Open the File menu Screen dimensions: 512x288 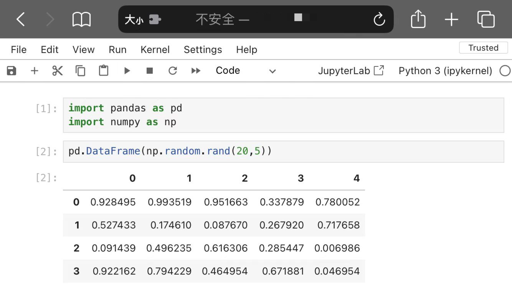(18, 50)
